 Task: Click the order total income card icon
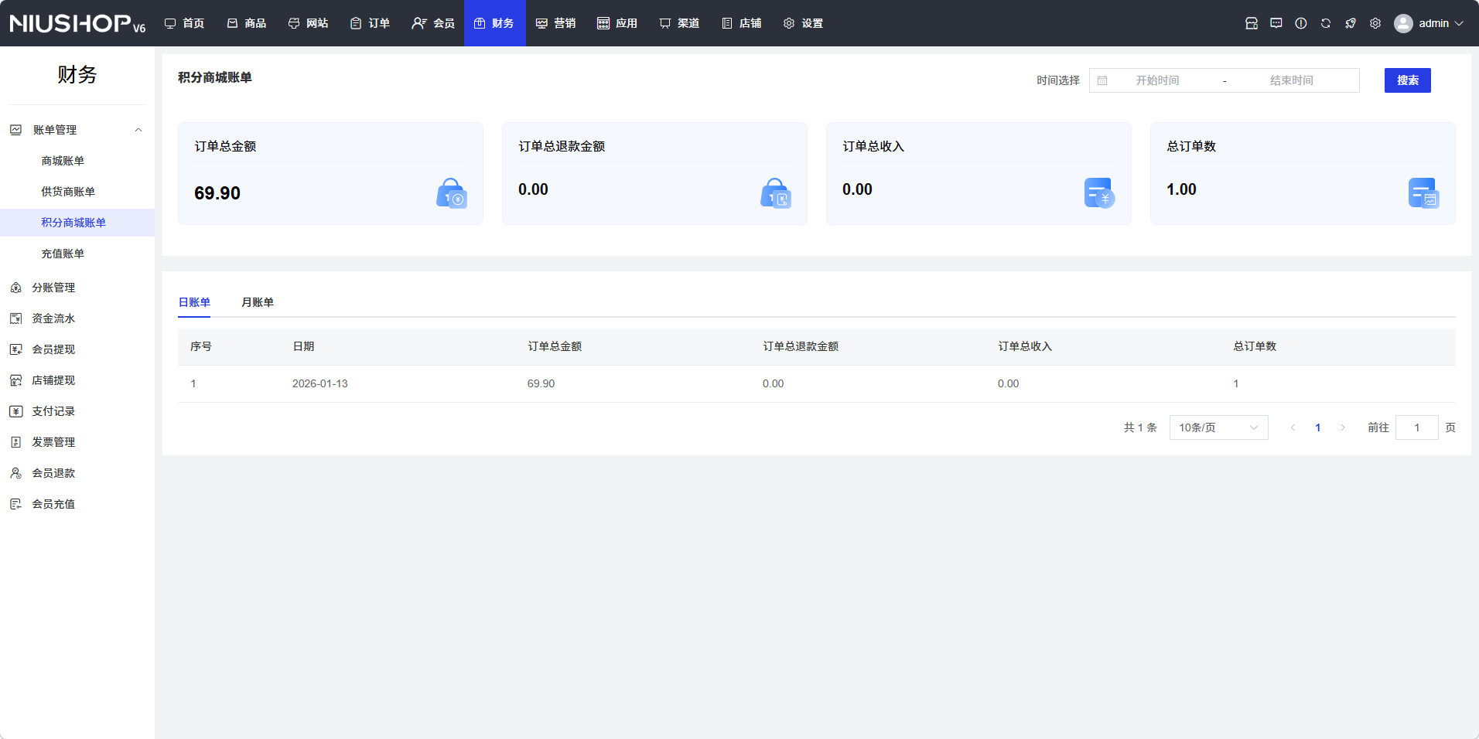(x=1098, y=193)
